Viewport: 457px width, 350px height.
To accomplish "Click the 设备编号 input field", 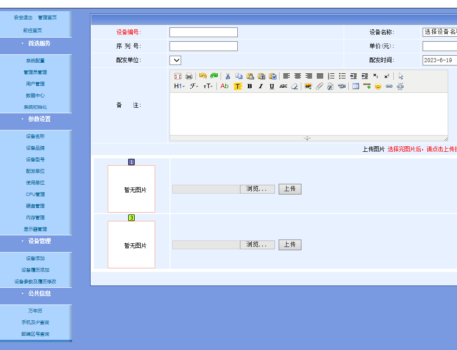I will coord(203,32).
